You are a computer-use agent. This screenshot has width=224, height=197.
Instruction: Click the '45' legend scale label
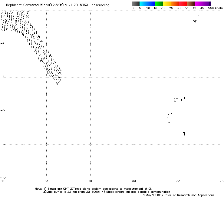(x=202, y=8)
